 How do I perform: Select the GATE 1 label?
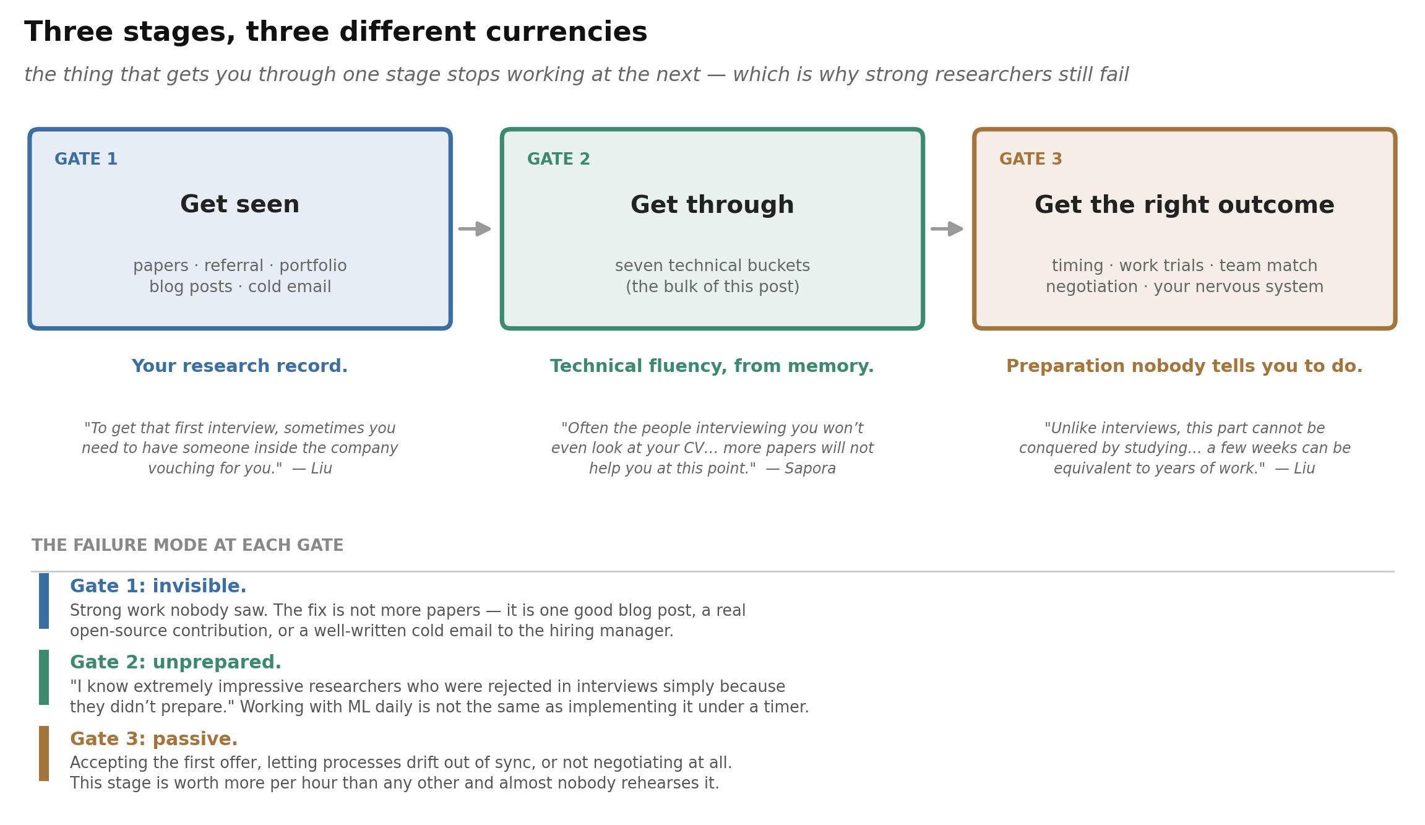(x=86, y=160)
